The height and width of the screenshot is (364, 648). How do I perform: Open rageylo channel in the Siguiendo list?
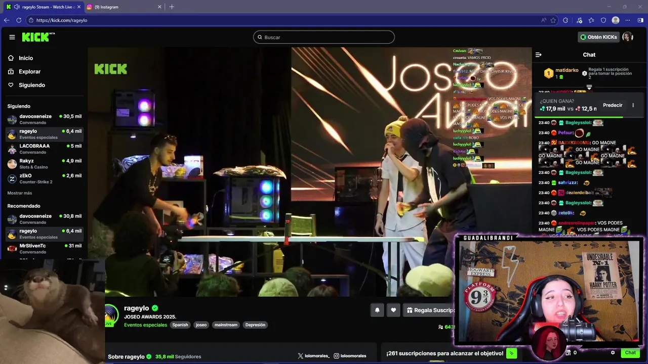click(x=45, y=134)
